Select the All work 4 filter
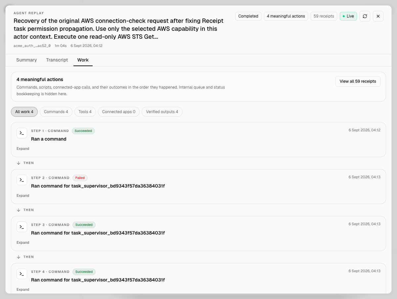 24,112
